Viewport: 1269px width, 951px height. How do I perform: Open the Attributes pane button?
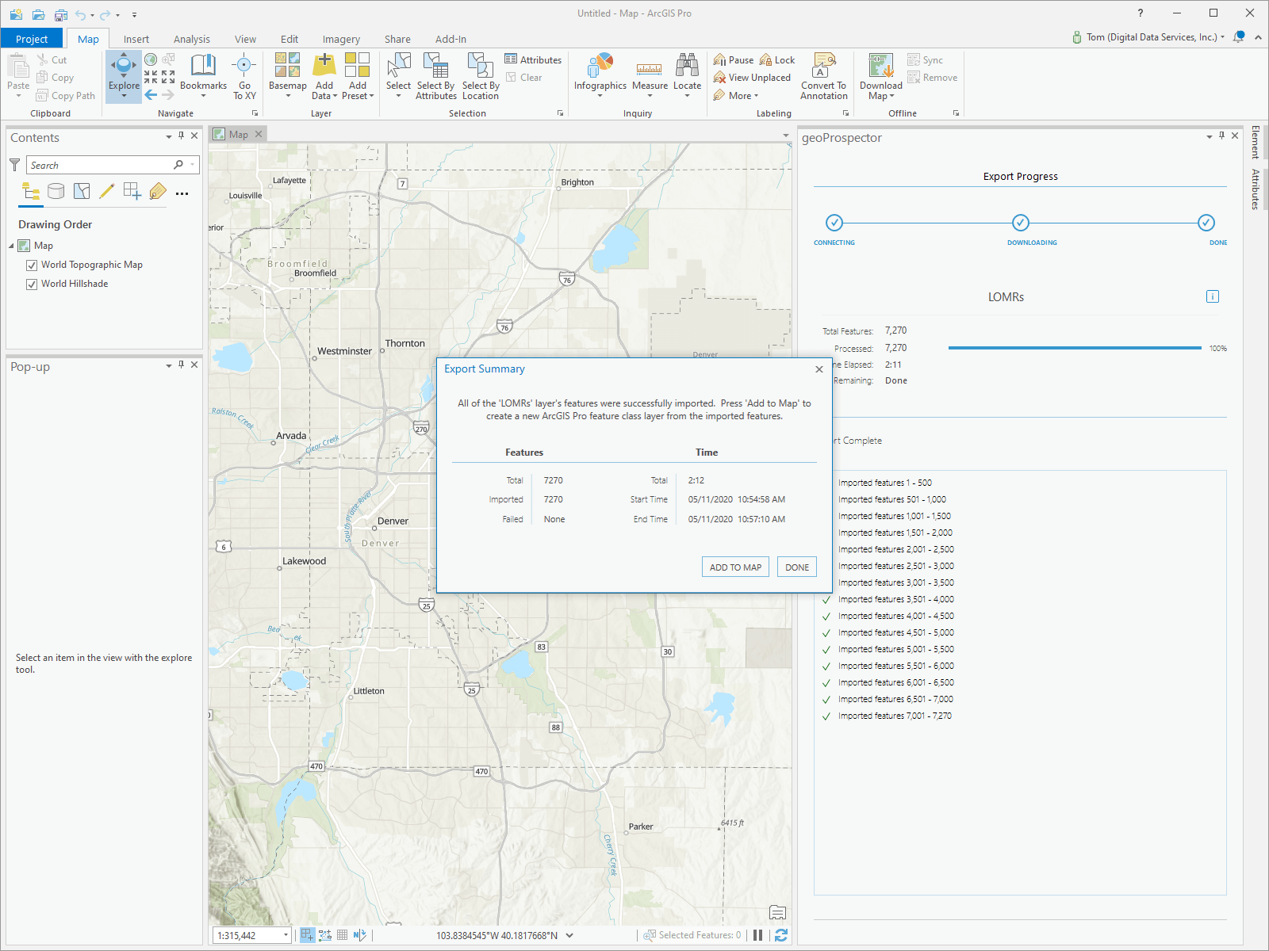533,60
